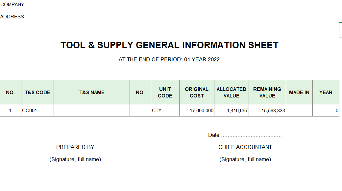Click the T&S NAME column header

92,92
